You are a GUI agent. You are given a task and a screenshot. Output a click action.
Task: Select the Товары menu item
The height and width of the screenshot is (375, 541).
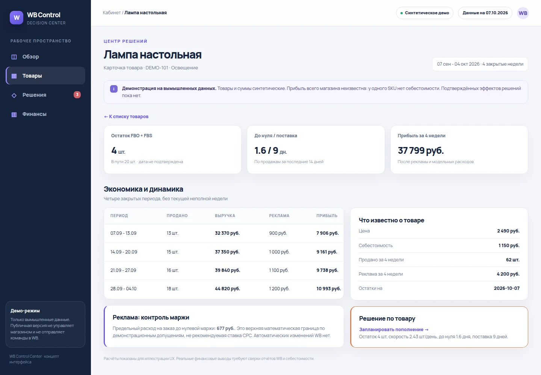pyautogui.click(x=45, y=76)
